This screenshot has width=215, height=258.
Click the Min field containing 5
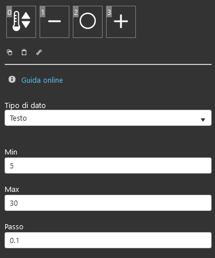pos(108,165)
